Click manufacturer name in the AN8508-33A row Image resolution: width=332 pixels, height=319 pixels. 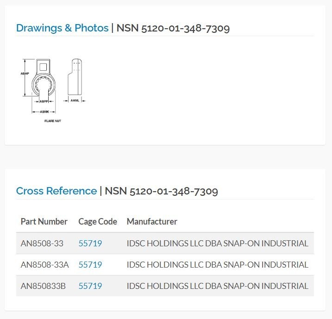[x=218, y=264]
